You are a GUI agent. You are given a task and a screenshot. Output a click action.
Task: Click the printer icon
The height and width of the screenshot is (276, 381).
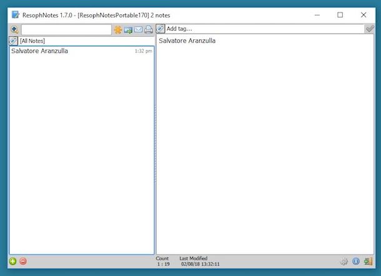tap(149, 29)
